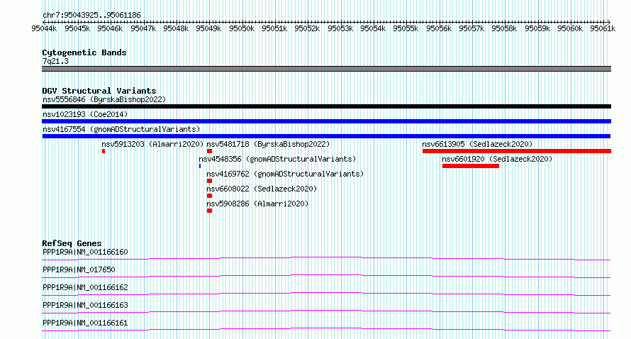Click the 95049k ruler tick label
Screen dimensions: 631x339
coord(208,28)
